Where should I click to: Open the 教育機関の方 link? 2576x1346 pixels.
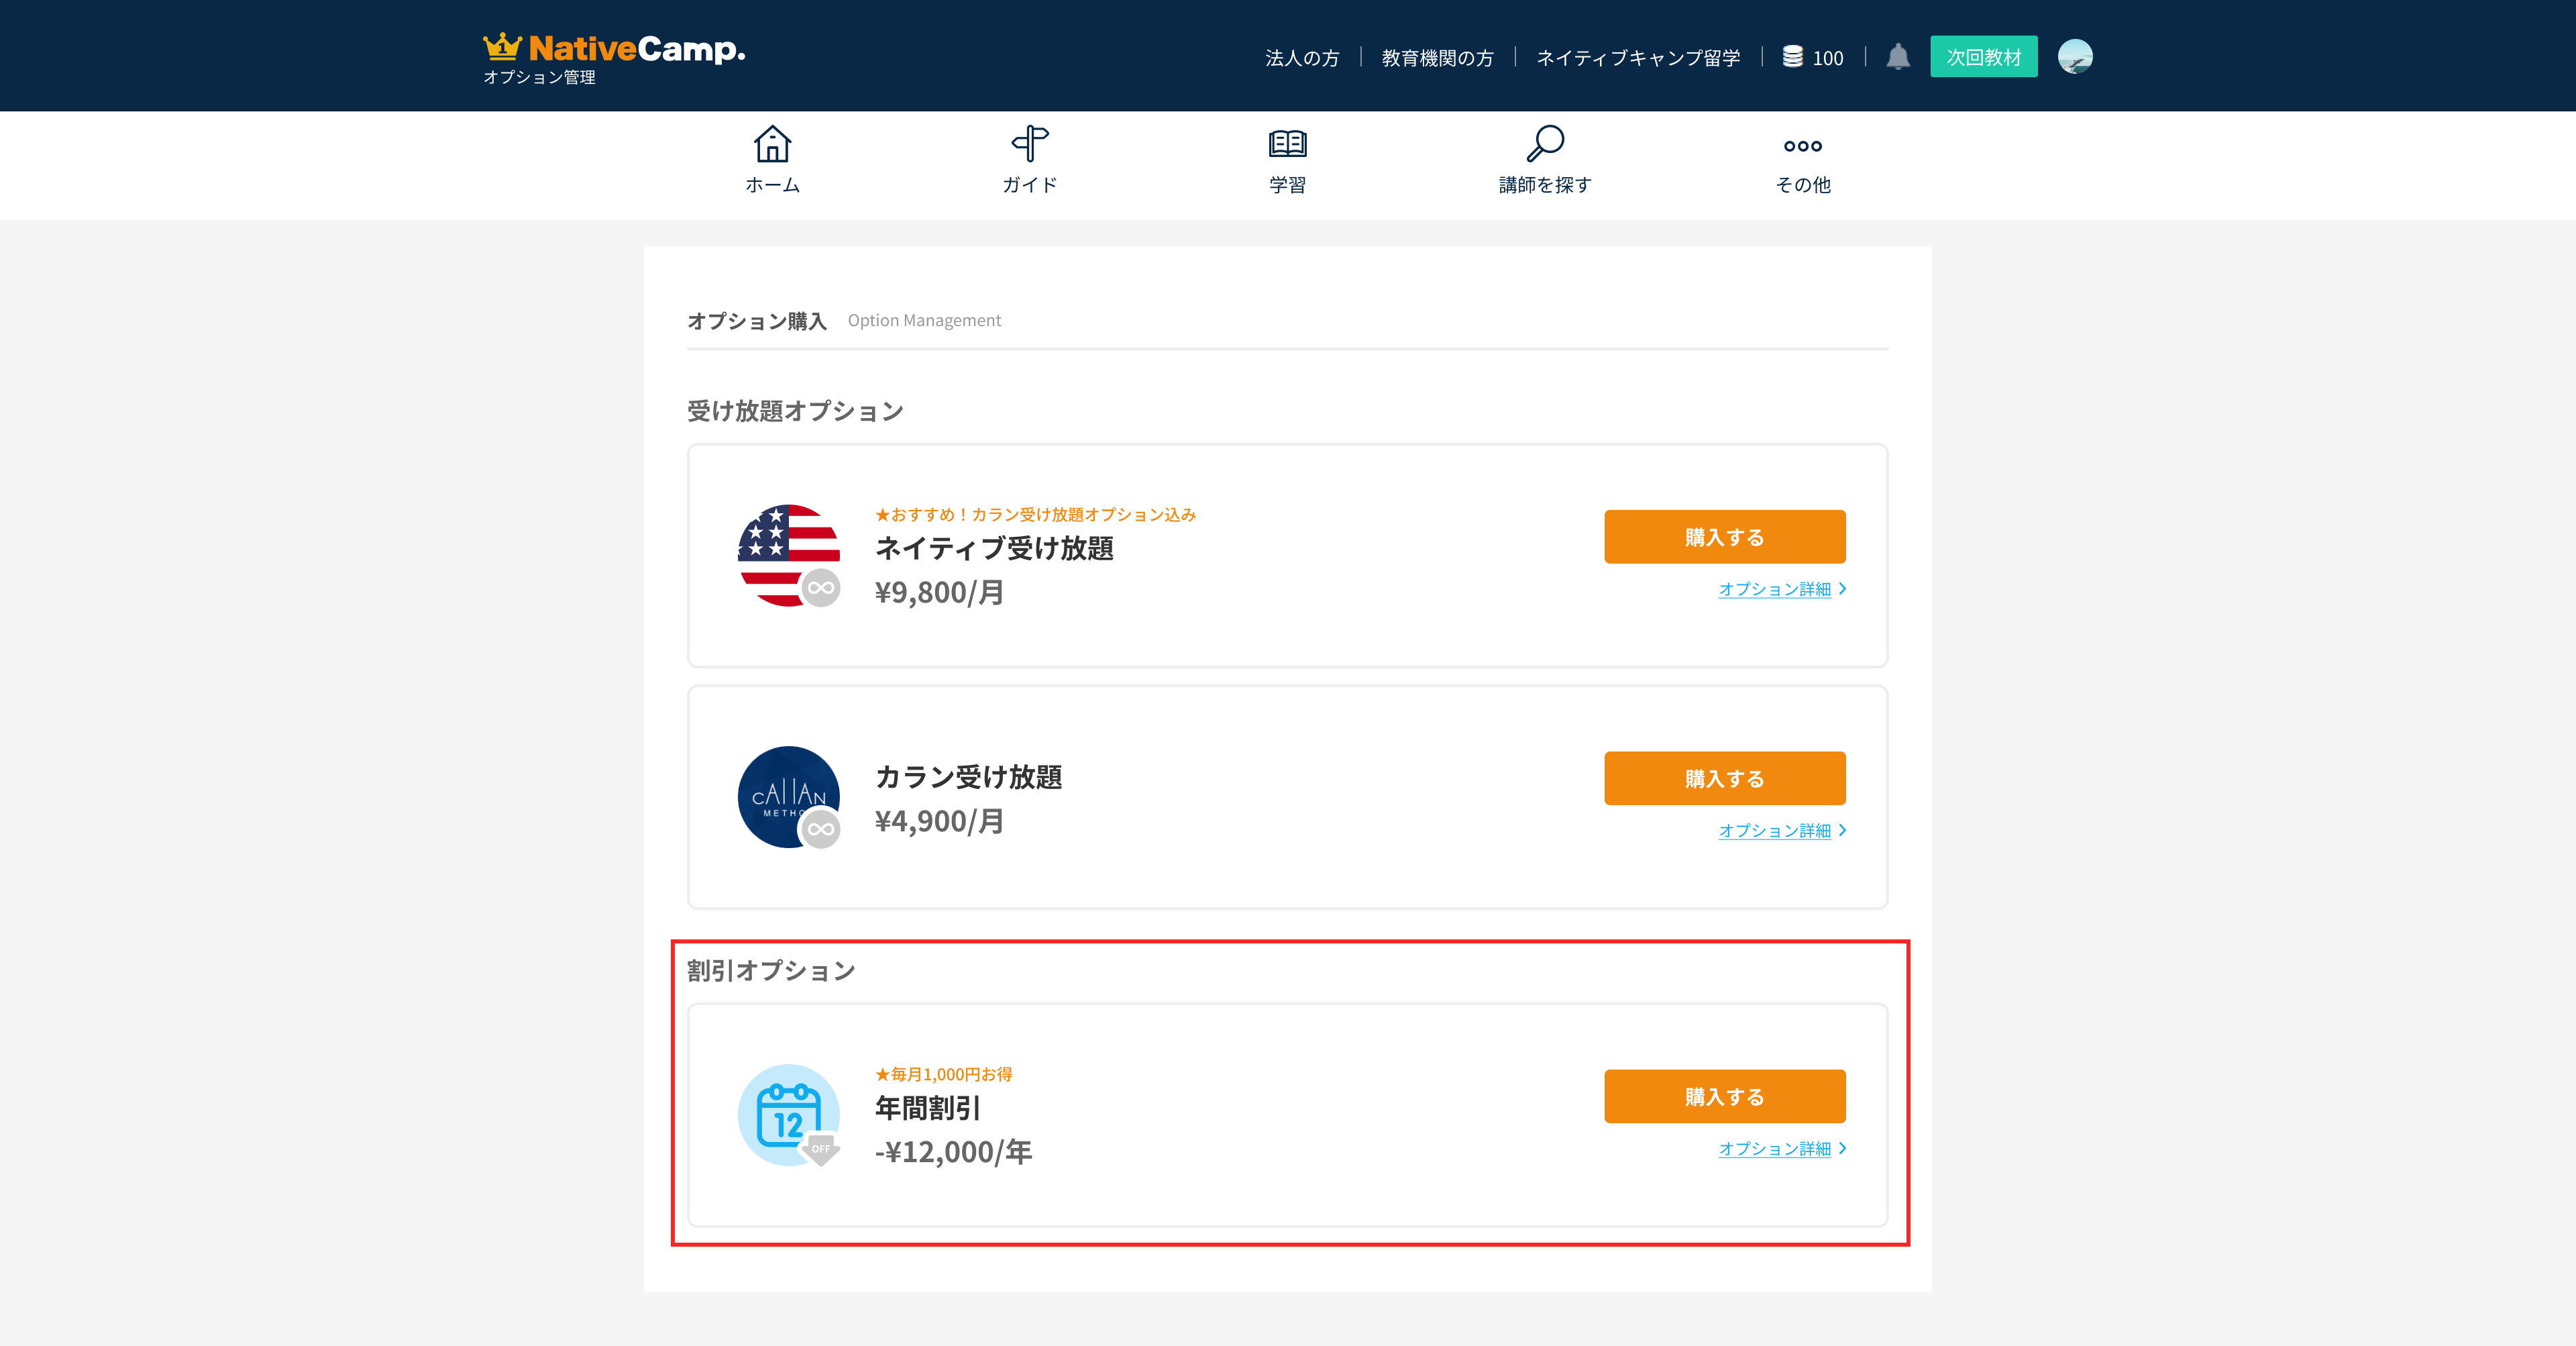click(1438, 58)
